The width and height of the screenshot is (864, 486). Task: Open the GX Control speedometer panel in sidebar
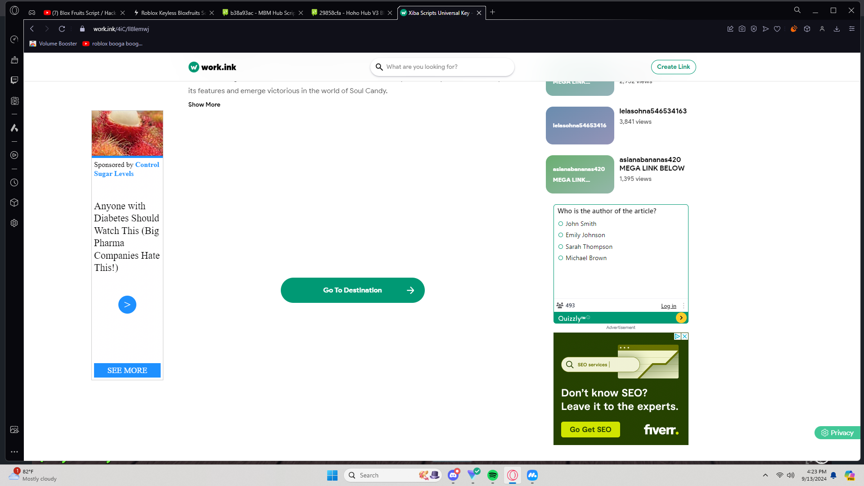click(x=14, y=40)
